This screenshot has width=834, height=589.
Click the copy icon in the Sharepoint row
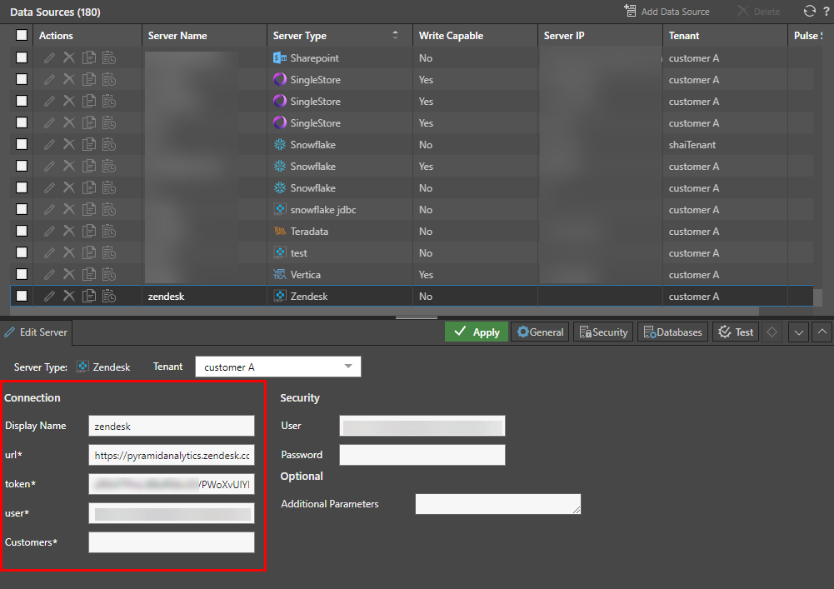click(89, 58)
